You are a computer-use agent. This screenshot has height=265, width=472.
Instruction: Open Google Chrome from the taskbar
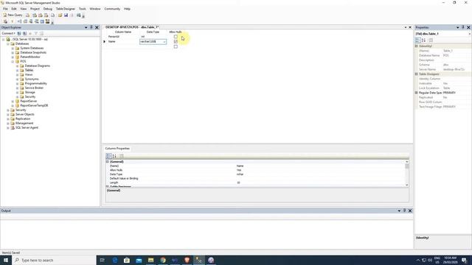163,260
